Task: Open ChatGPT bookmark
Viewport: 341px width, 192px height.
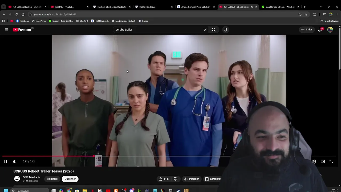Action: 82,21
